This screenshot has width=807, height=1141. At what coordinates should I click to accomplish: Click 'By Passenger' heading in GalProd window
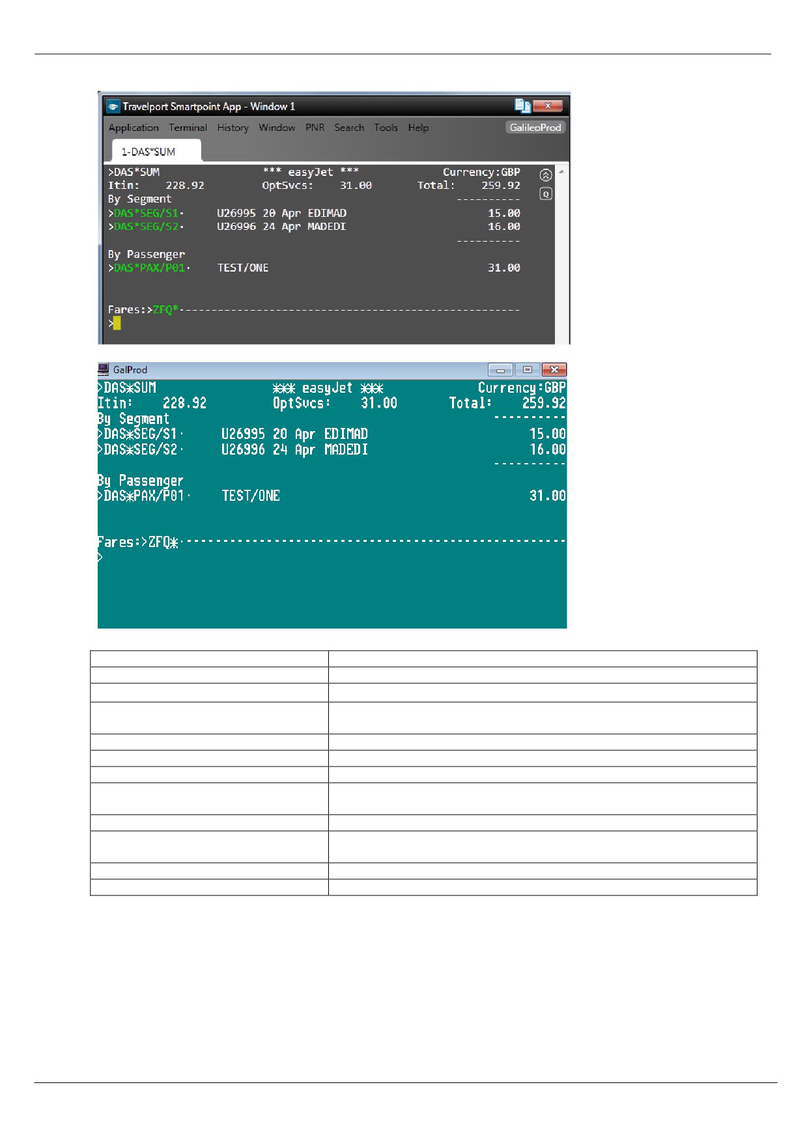pyautogui.click(x=141, y=481)
